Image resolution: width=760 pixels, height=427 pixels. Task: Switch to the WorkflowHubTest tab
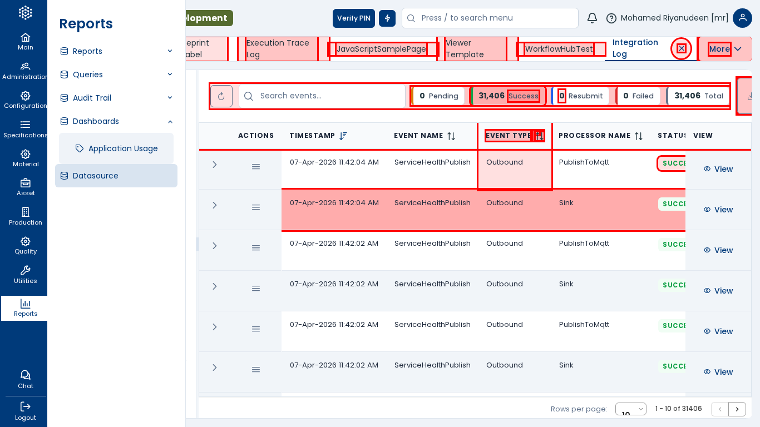pos(559,49)
